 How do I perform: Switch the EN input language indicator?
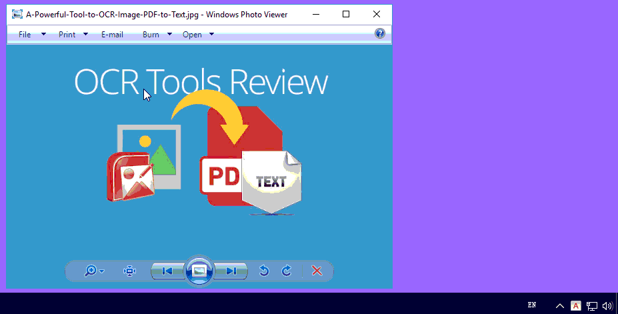tap(532, 305)
